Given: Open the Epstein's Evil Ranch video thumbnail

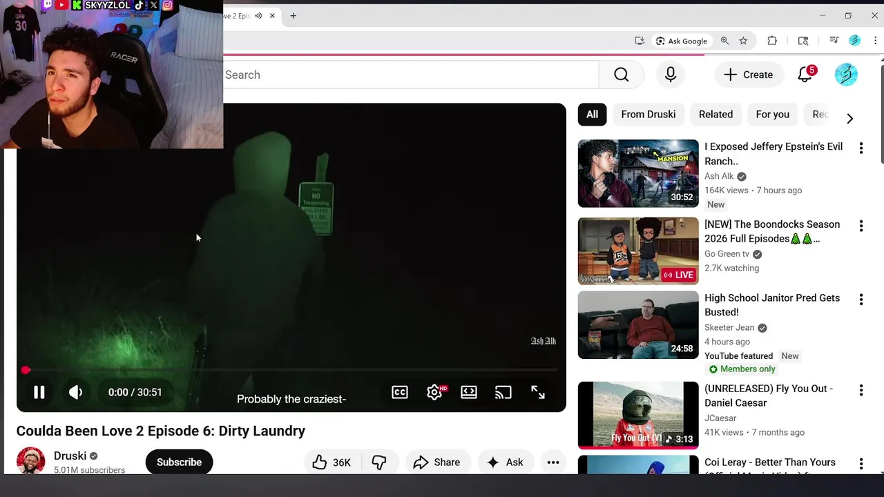Looking at the screenshot, I should [x=638, y=173].
